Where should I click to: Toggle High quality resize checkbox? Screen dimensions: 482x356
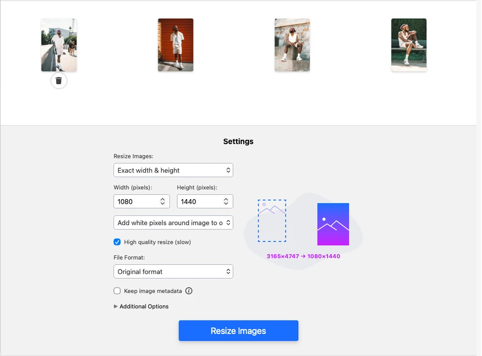tap(117, 242)
